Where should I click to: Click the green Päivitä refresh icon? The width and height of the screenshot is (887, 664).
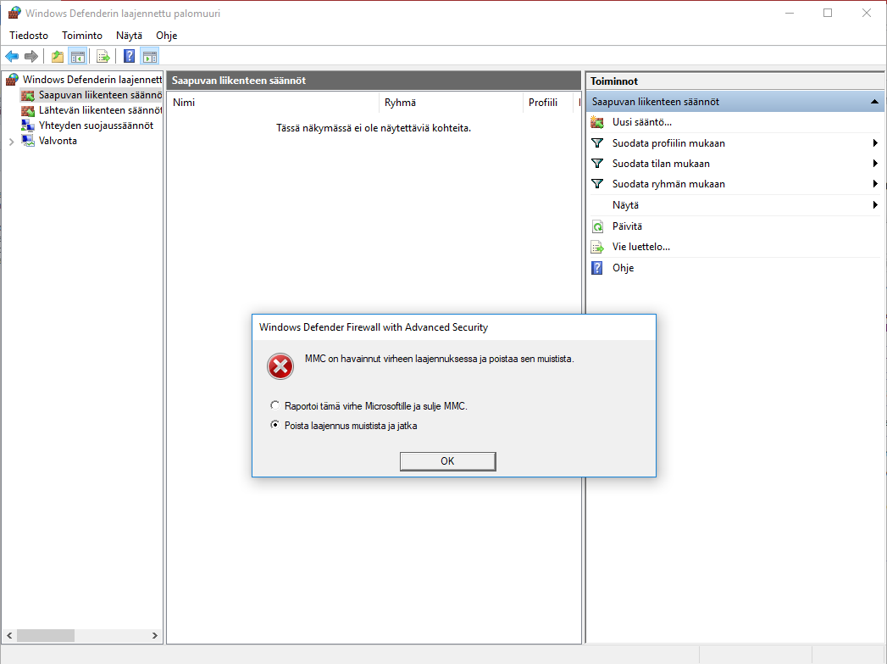(x=597, y=226)
